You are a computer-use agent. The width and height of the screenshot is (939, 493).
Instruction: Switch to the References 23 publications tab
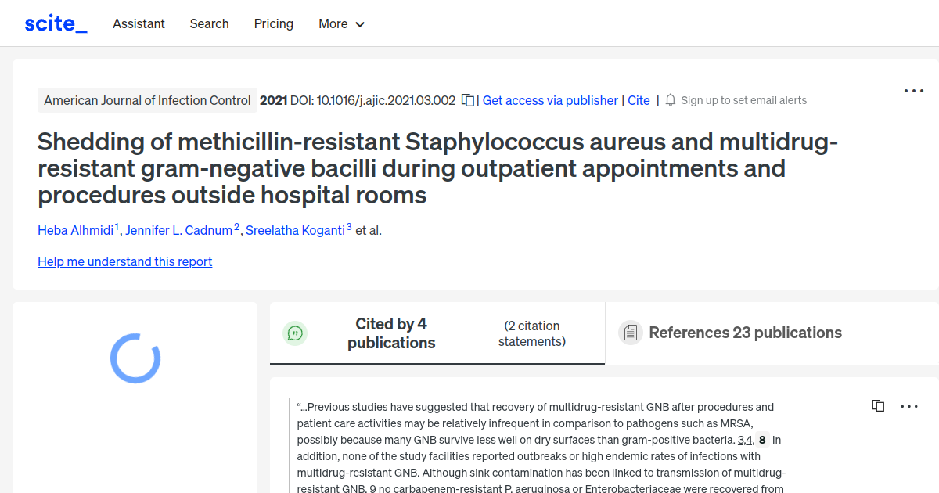(x=745, y=333)
